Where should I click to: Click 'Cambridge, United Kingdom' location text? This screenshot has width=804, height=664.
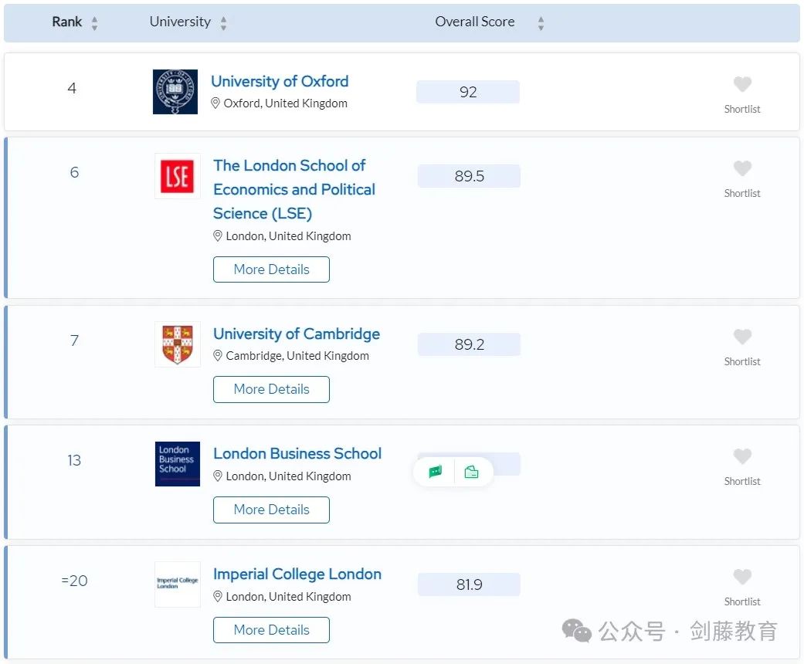[x=297, y=355]
